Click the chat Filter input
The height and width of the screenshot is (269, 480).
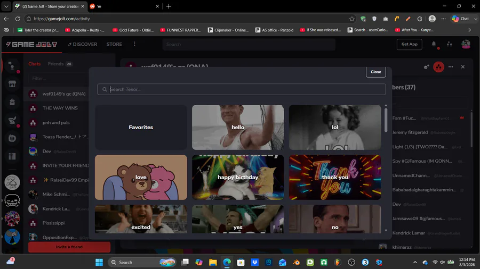58,78
